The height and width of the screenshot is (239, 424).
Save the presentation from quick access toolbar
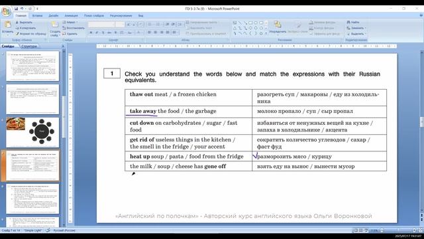16,9
